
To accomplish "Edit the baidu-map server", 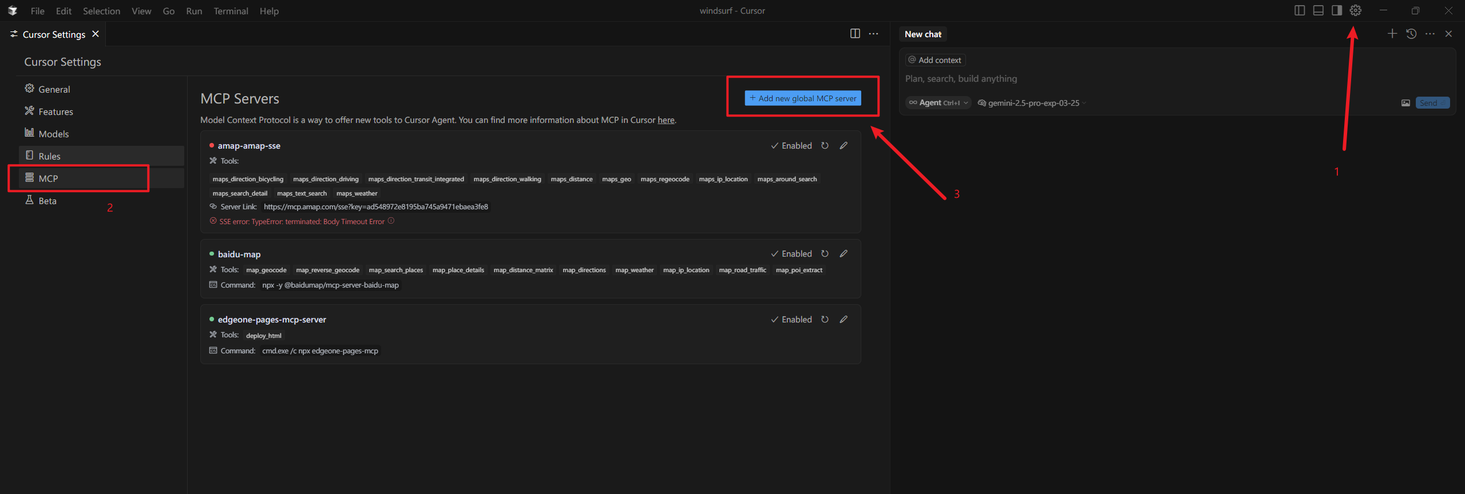I will pyautogui.click(x=844, y=253).
